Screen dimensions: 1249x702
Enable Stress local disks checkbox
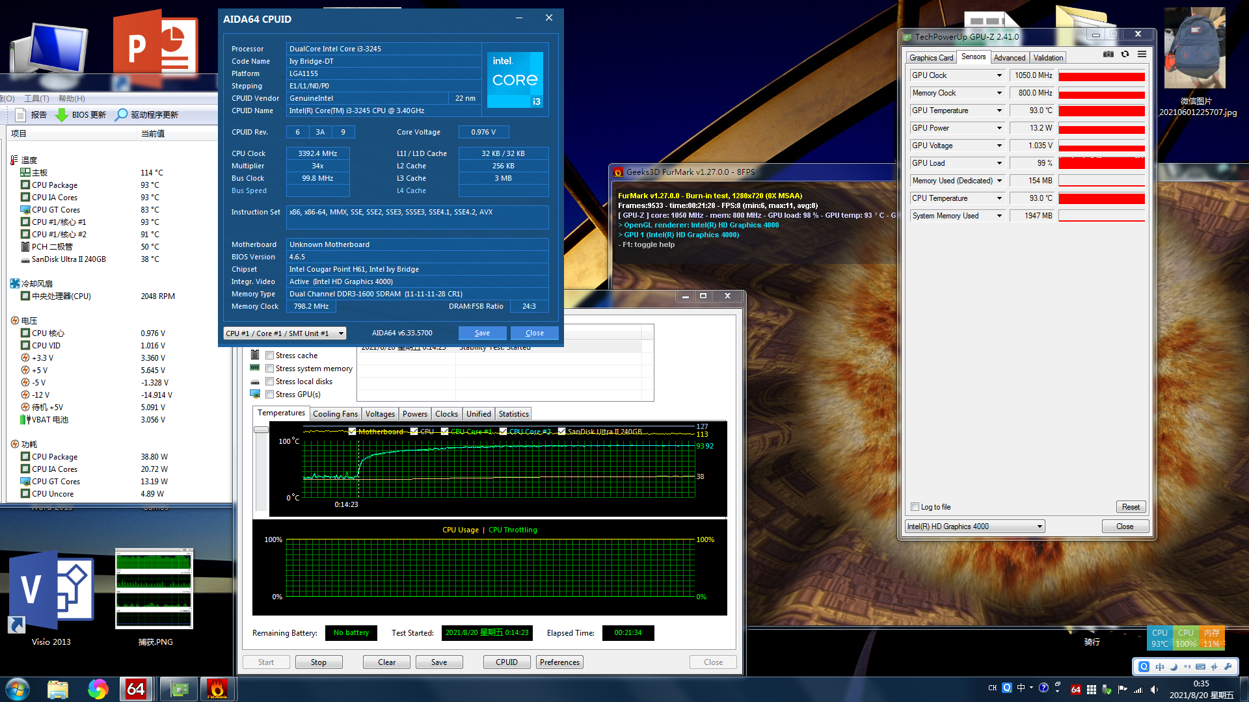point(269,382)
